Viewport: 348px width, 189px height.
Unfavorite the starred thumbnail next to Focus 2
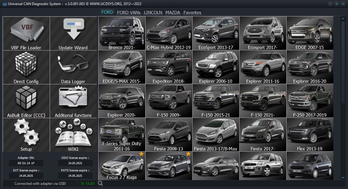click(188, 154)
